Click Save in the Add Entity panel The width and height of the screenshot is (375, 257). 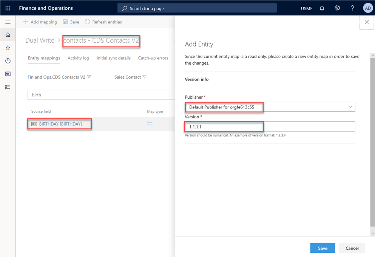[x=323, y=248]
